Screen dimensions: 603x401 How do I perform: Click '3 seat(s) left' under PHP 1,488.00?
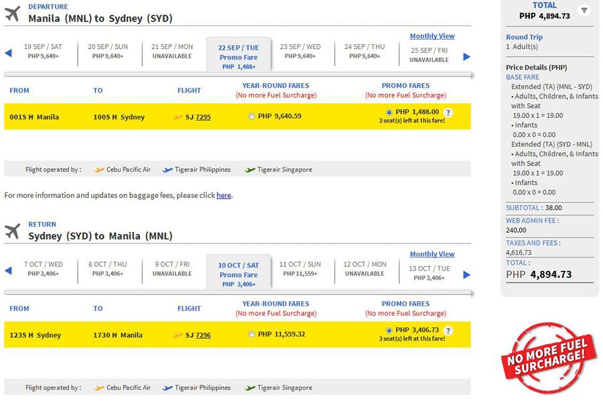(x=412, y=121)
